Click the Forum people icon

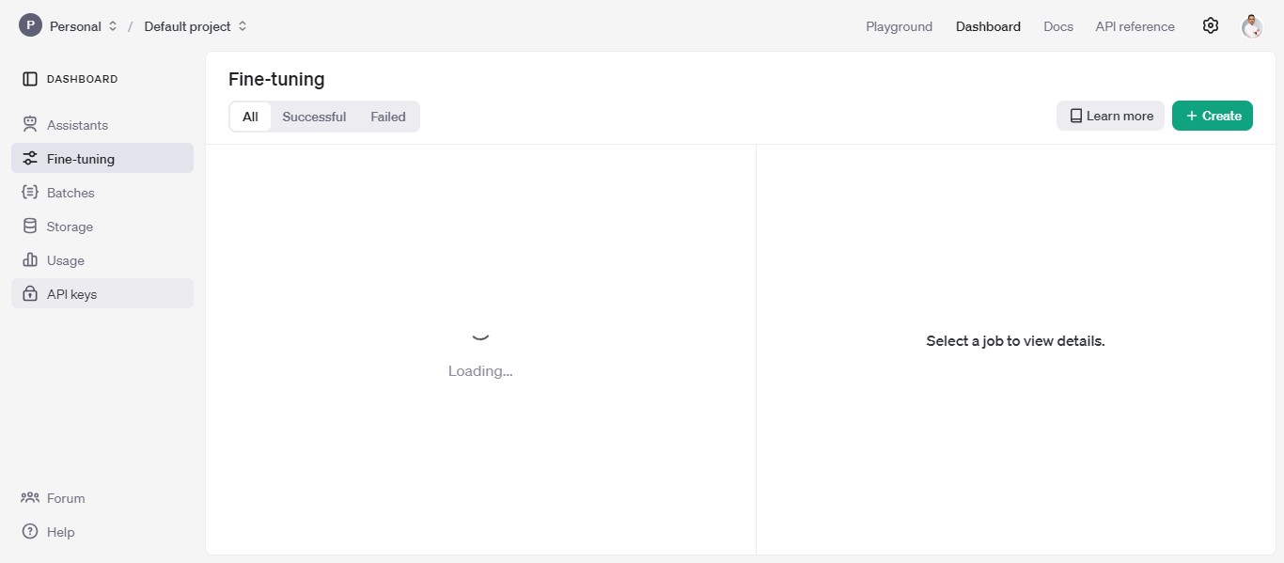[30, 498]
